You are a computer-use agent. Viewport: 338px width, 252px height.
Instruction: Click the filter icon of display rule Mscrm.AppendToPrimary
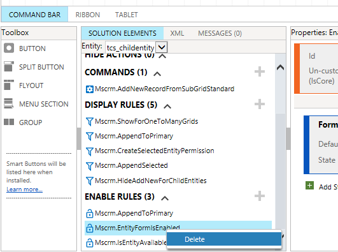[x=90, y=137]
